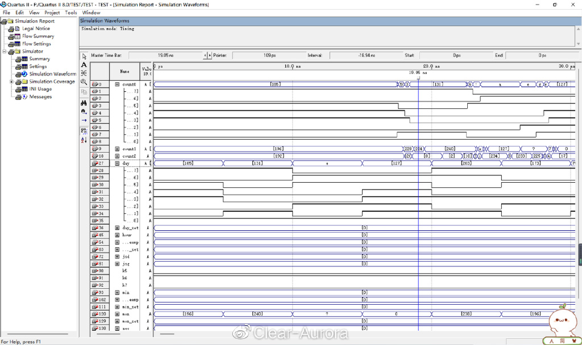Open the File menu

(x=6, y=12)
